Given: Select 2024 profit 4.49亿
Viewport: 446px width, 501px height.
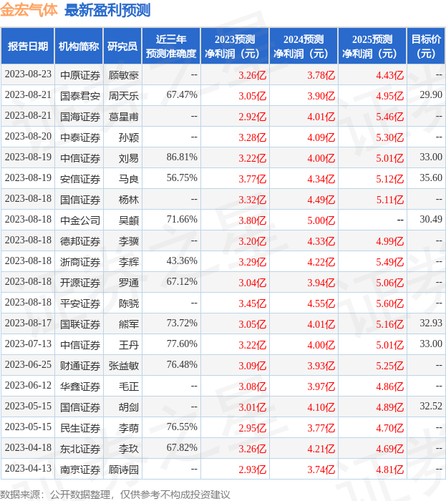Looking at the screenshot, I should [x=321, y=200].
